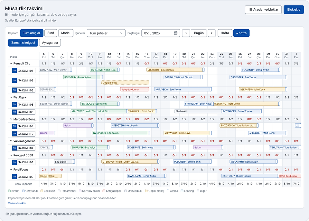Collapse the Peugeot 3008 group
Image resolution: width=309 pixels, height=221 pixels.
point(11,155)
